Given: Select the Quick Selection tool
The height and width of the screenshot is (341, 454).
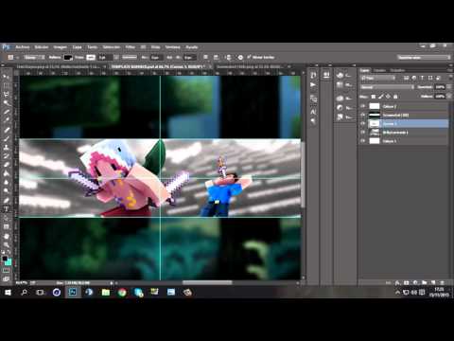Looking at the screenshot, I should pos(6,103).
